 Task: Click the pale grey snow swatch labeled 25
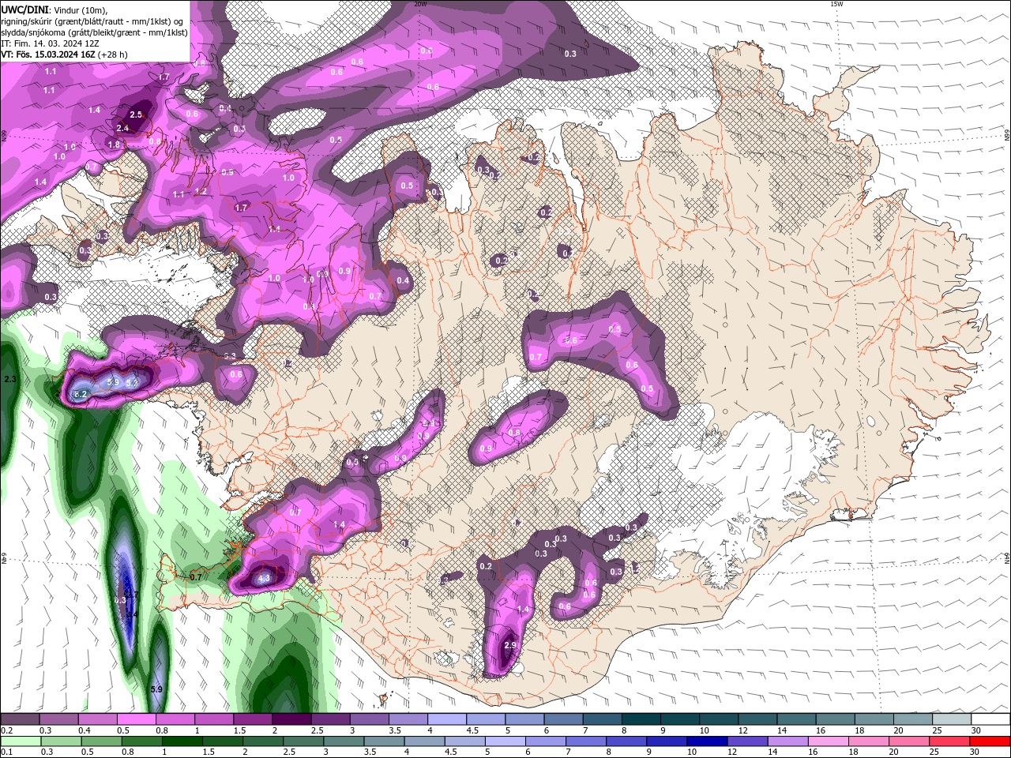click(x=952, y=719)
